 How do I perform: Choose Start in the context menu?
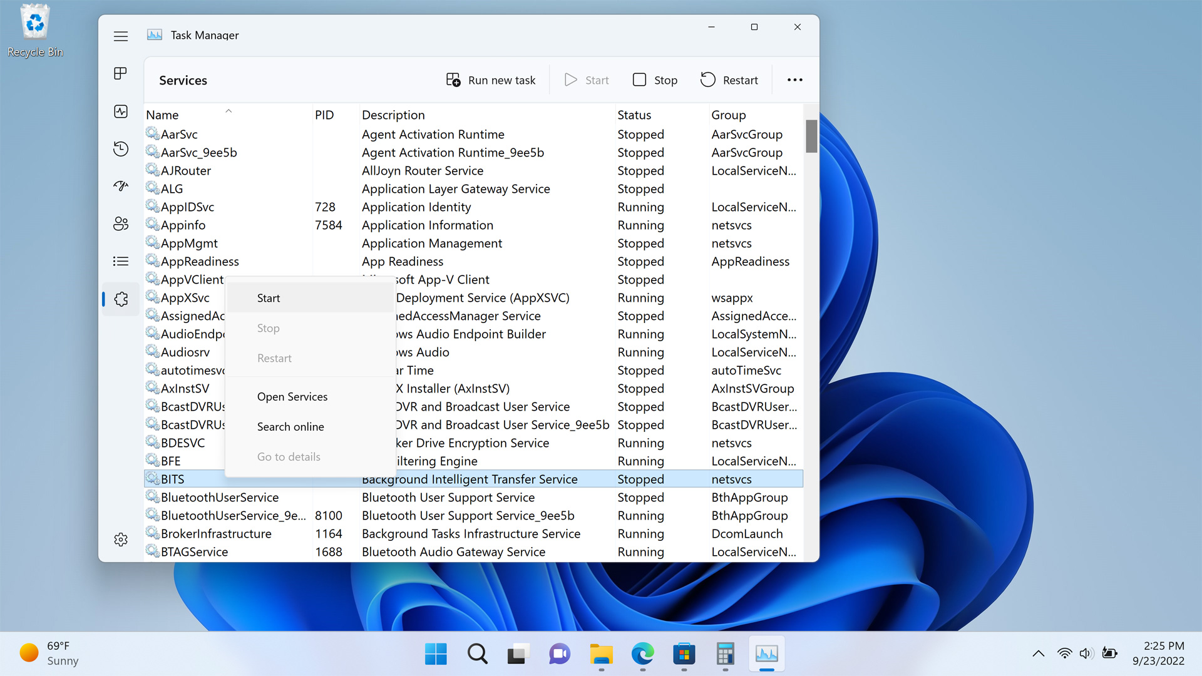tap(269, 299)
